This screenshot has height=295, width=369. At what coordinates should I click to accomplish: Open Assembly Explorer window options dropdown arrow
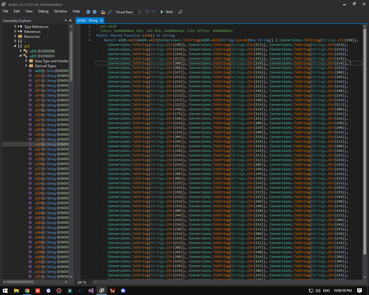point(66,20)
